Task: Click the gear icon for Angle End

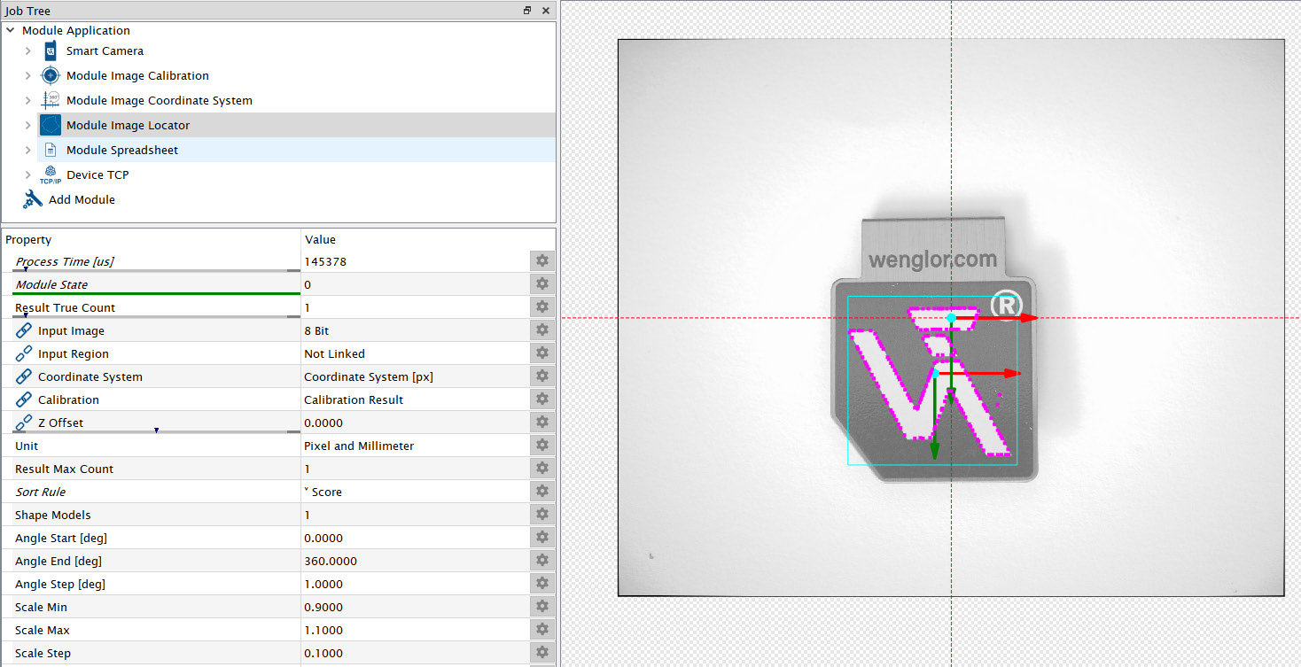Action: pos(542,561)
